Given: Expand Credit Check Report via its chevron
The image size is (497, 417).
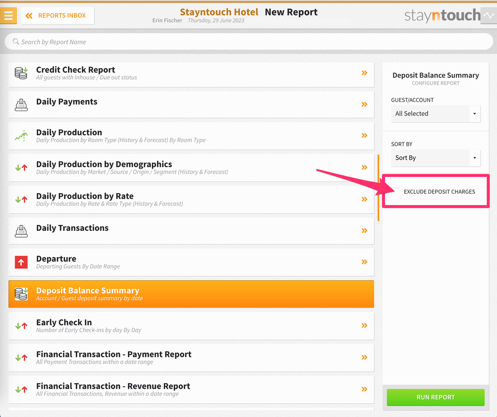Looking at the screenshot, I should pyautogui.click(x=365, y=73).
